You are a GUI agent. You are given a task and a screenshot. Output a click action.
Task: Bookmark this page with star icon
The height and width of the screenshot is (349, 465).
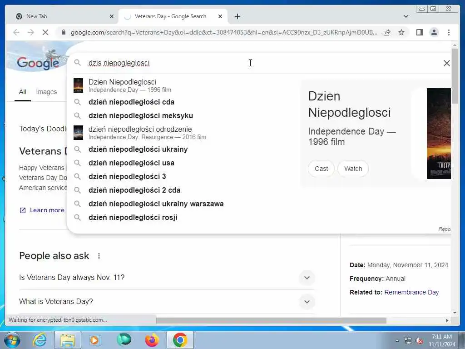click(x=401, y=32)
